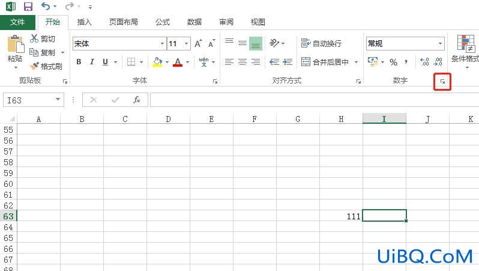Open underline style dropdown arrow
Image resolution: width=479 pixels, height=271 pixels.
[x=115, y=62]
